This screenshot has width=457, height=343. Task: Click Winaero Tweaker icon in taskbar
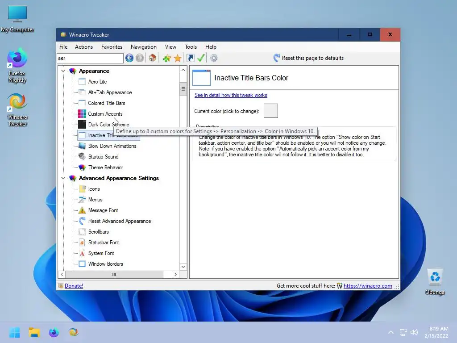coord(74,332)
